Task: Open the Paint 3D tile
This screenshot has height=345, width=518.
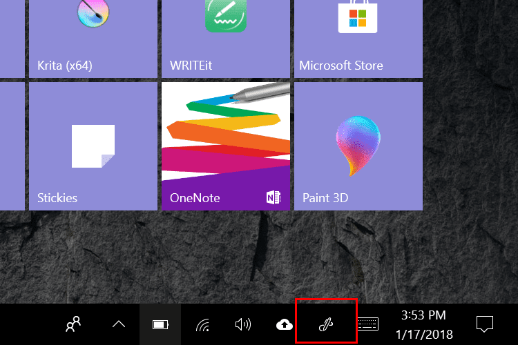Action: click(x=358, y=146)
